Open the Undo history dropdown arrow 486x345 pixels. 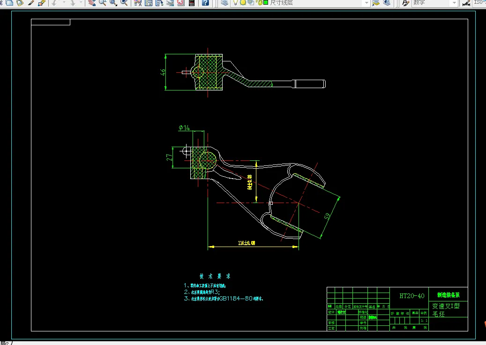[x=64, y=3]
